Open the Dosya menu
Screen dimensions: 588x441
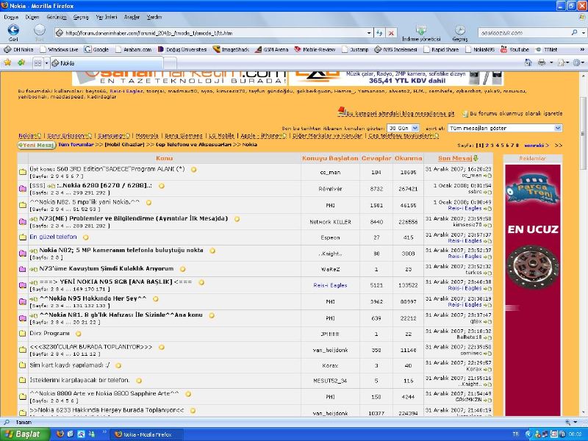point(11,17)
